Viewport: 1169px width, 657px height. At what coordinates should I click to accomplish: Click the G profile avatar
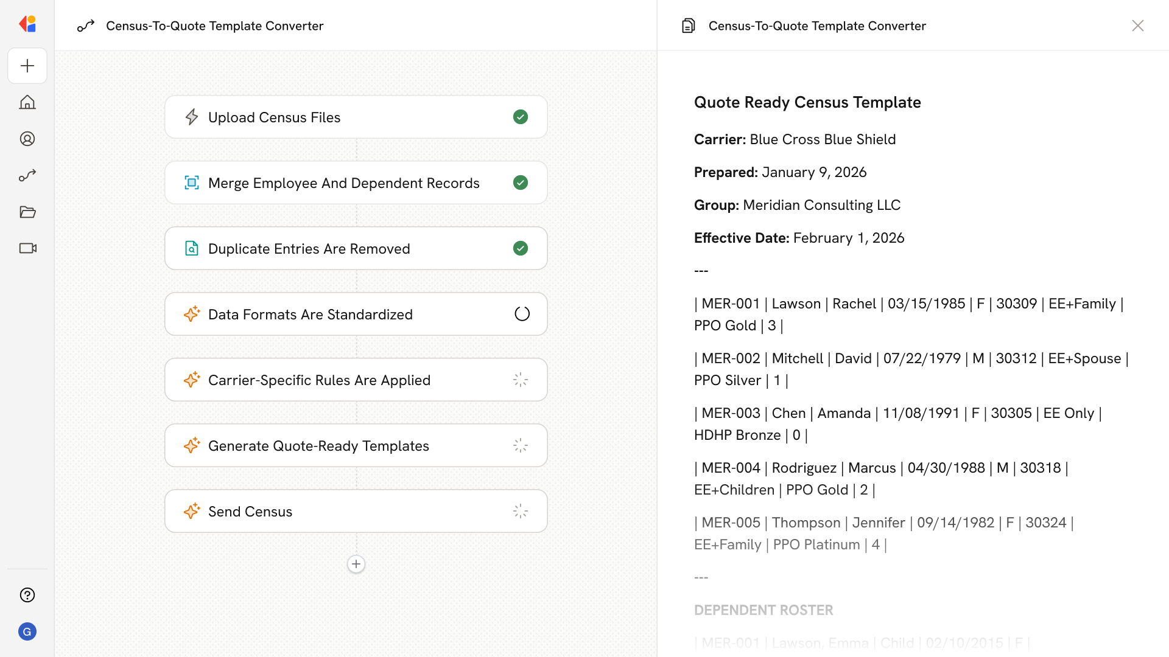27,631
